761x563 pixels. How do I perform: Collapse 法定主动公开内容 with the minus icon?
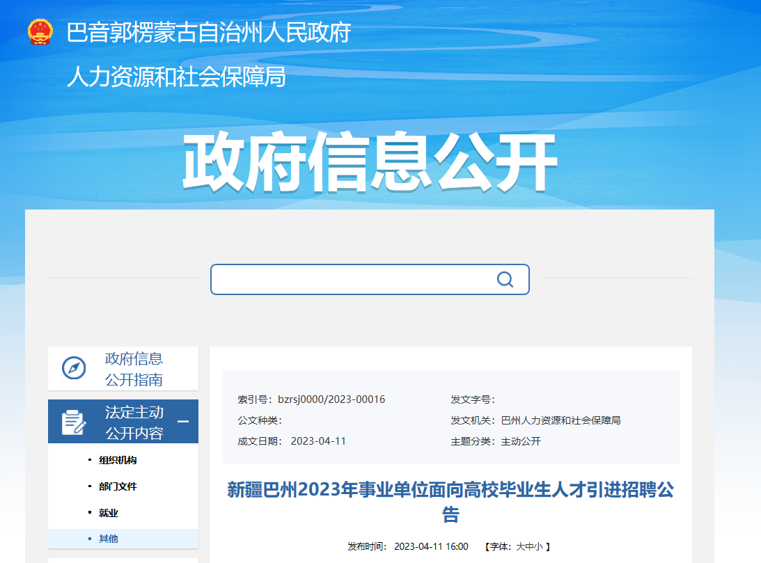click(x=183, y=422)
